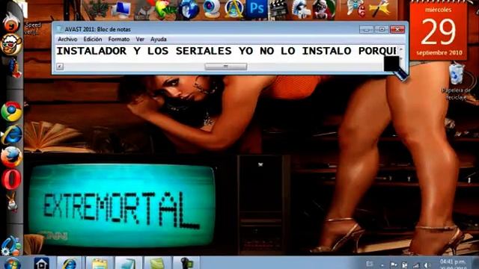
Task: Open the Photoshop Ps desktop shortcut
Action: (x=257, y=8)
